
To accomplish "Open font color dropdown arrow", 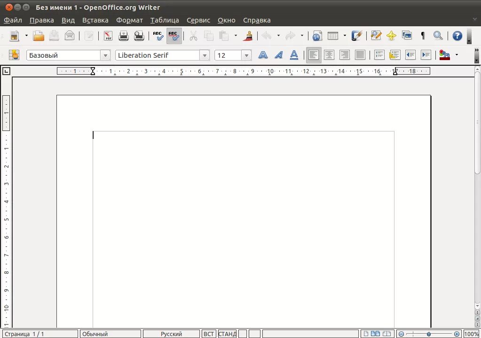I will 457,55.
